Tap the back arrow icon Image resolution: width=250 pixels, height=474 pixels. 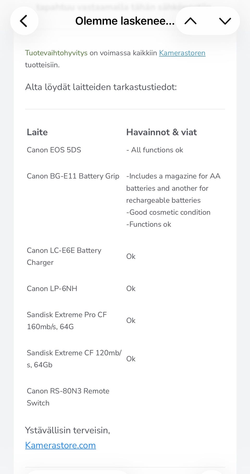(x=24, y=21)
